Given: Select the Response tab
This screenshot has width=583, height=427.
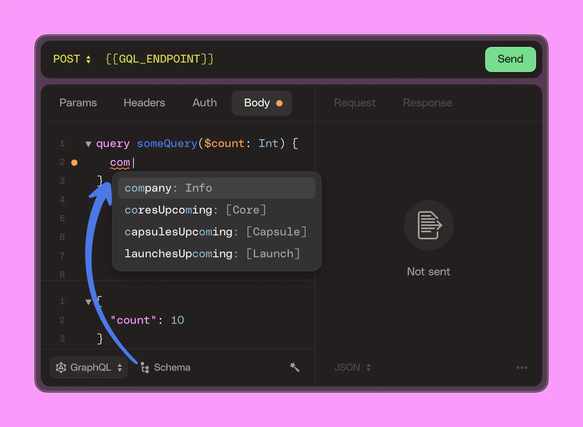Looking at the screenshot, I should 427,103.
